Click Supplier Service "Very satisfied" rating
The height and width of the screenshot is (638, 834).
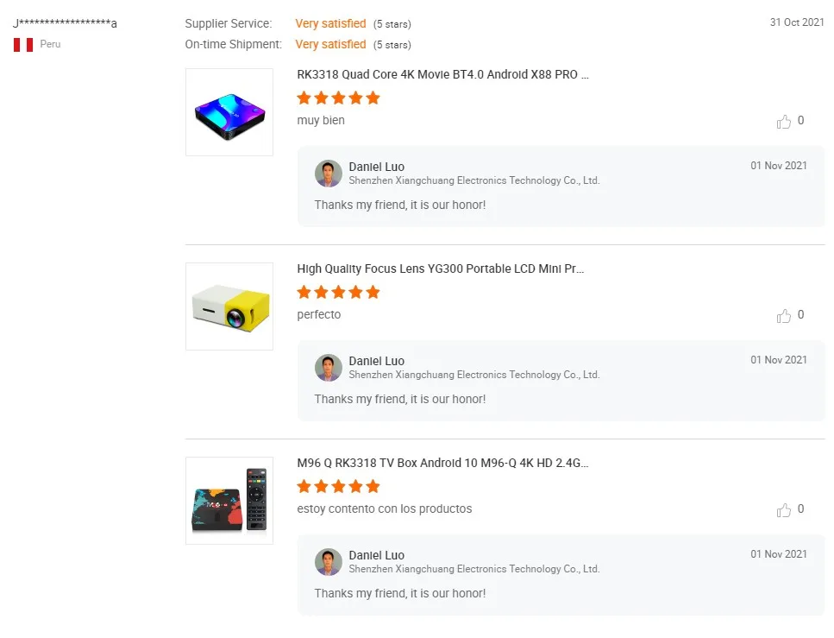330,24
